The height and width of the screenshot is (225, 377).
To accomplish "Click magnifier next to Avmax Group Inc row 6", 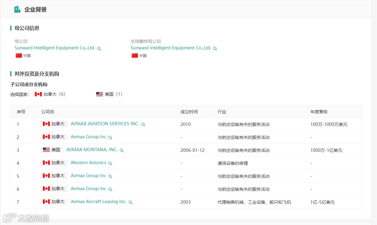I will click(110, 189).
